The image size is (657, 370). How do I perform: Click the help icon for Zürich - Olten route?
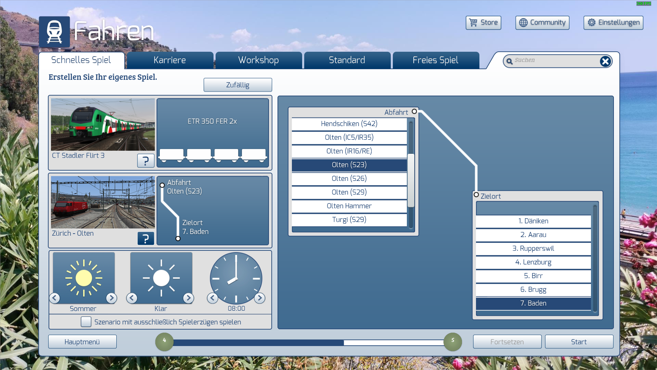145,238
